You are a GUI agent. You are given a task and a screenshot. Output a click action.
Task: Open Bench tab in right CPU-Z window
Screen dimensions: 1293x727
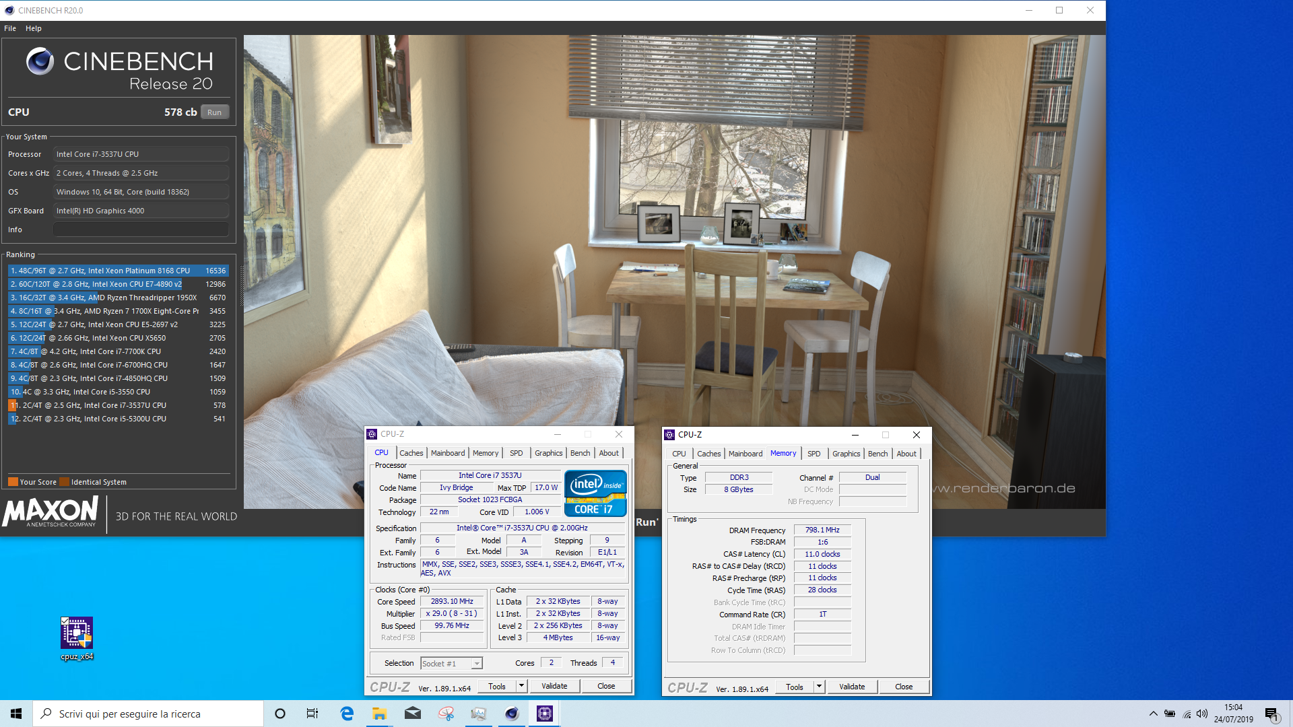[x=878, y=454]
